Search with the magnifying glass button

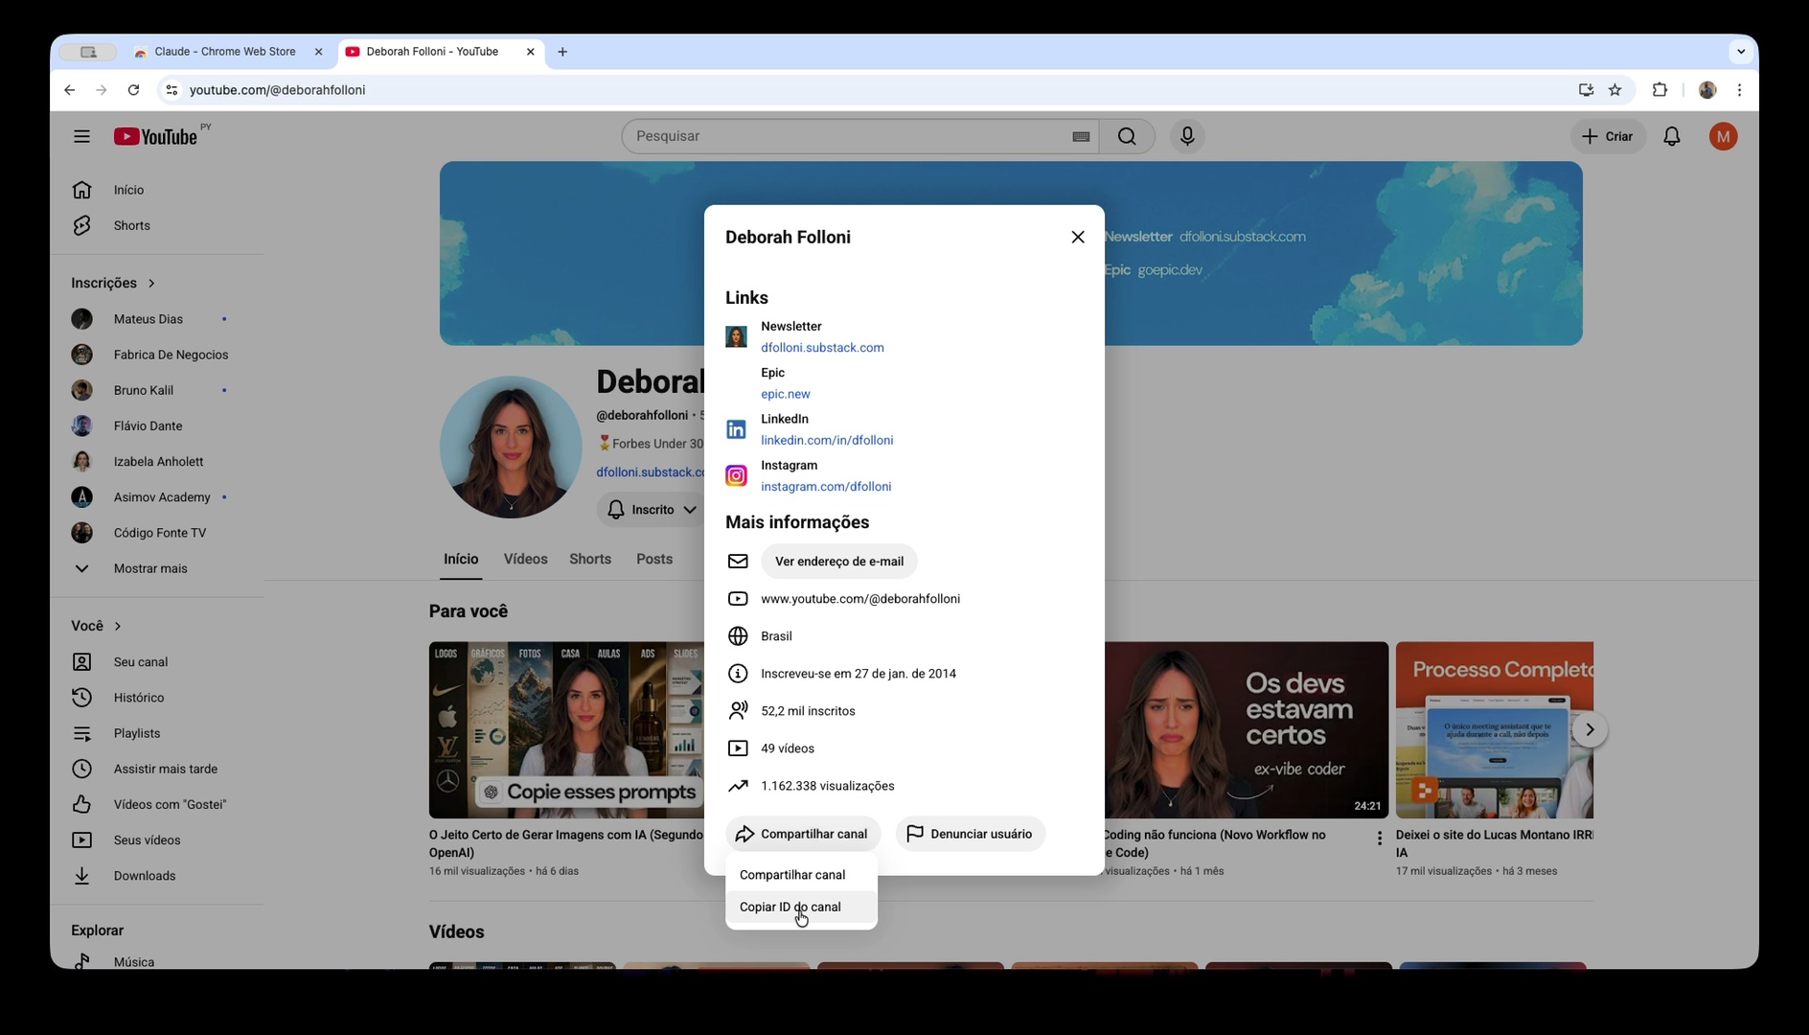[x=1127, y=136]
